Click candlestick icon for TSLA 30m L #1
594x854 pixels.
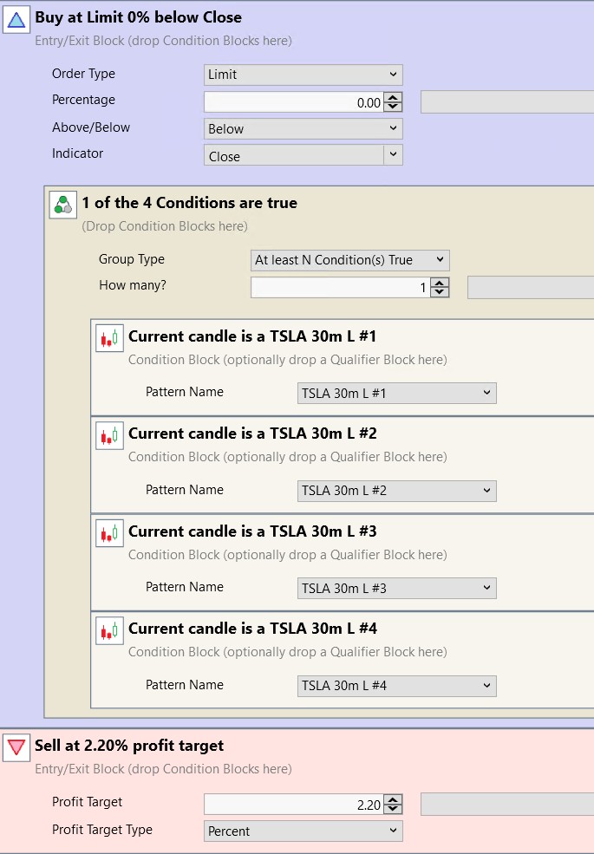[108, 338]
